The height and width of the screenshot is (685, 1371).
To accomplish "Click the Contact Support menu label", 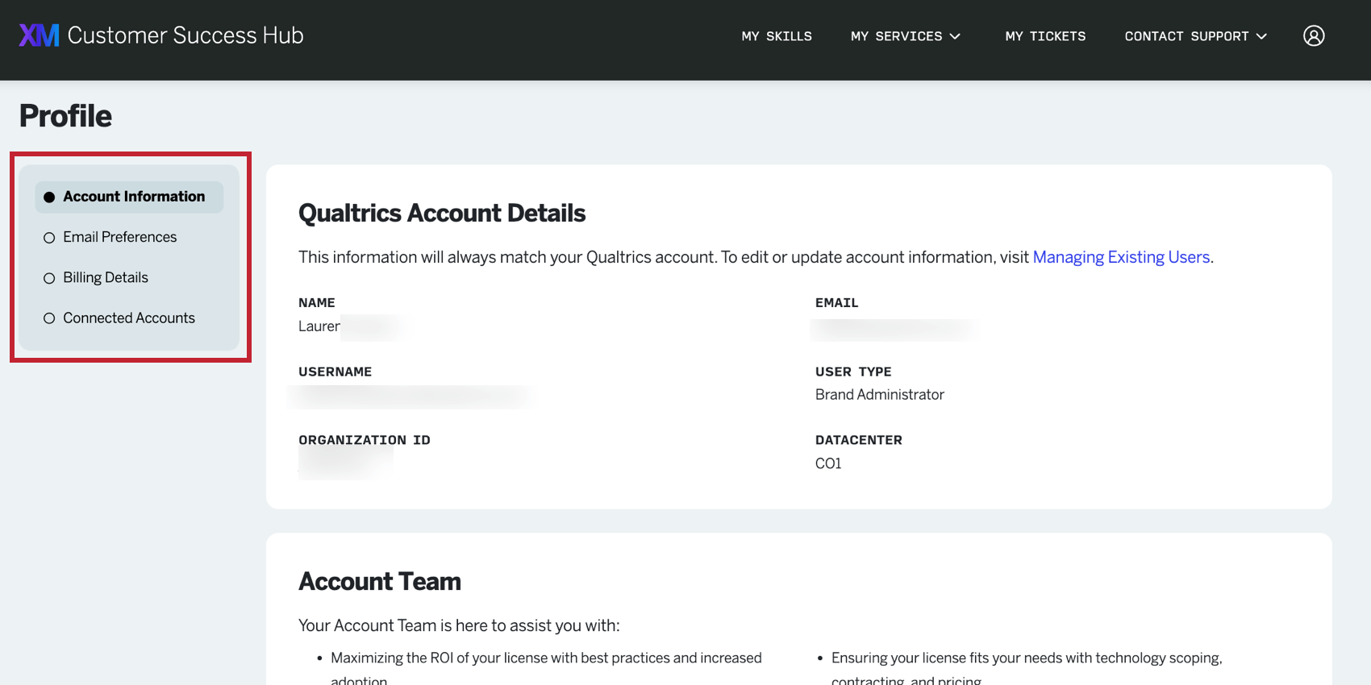I will (1186, 36).
